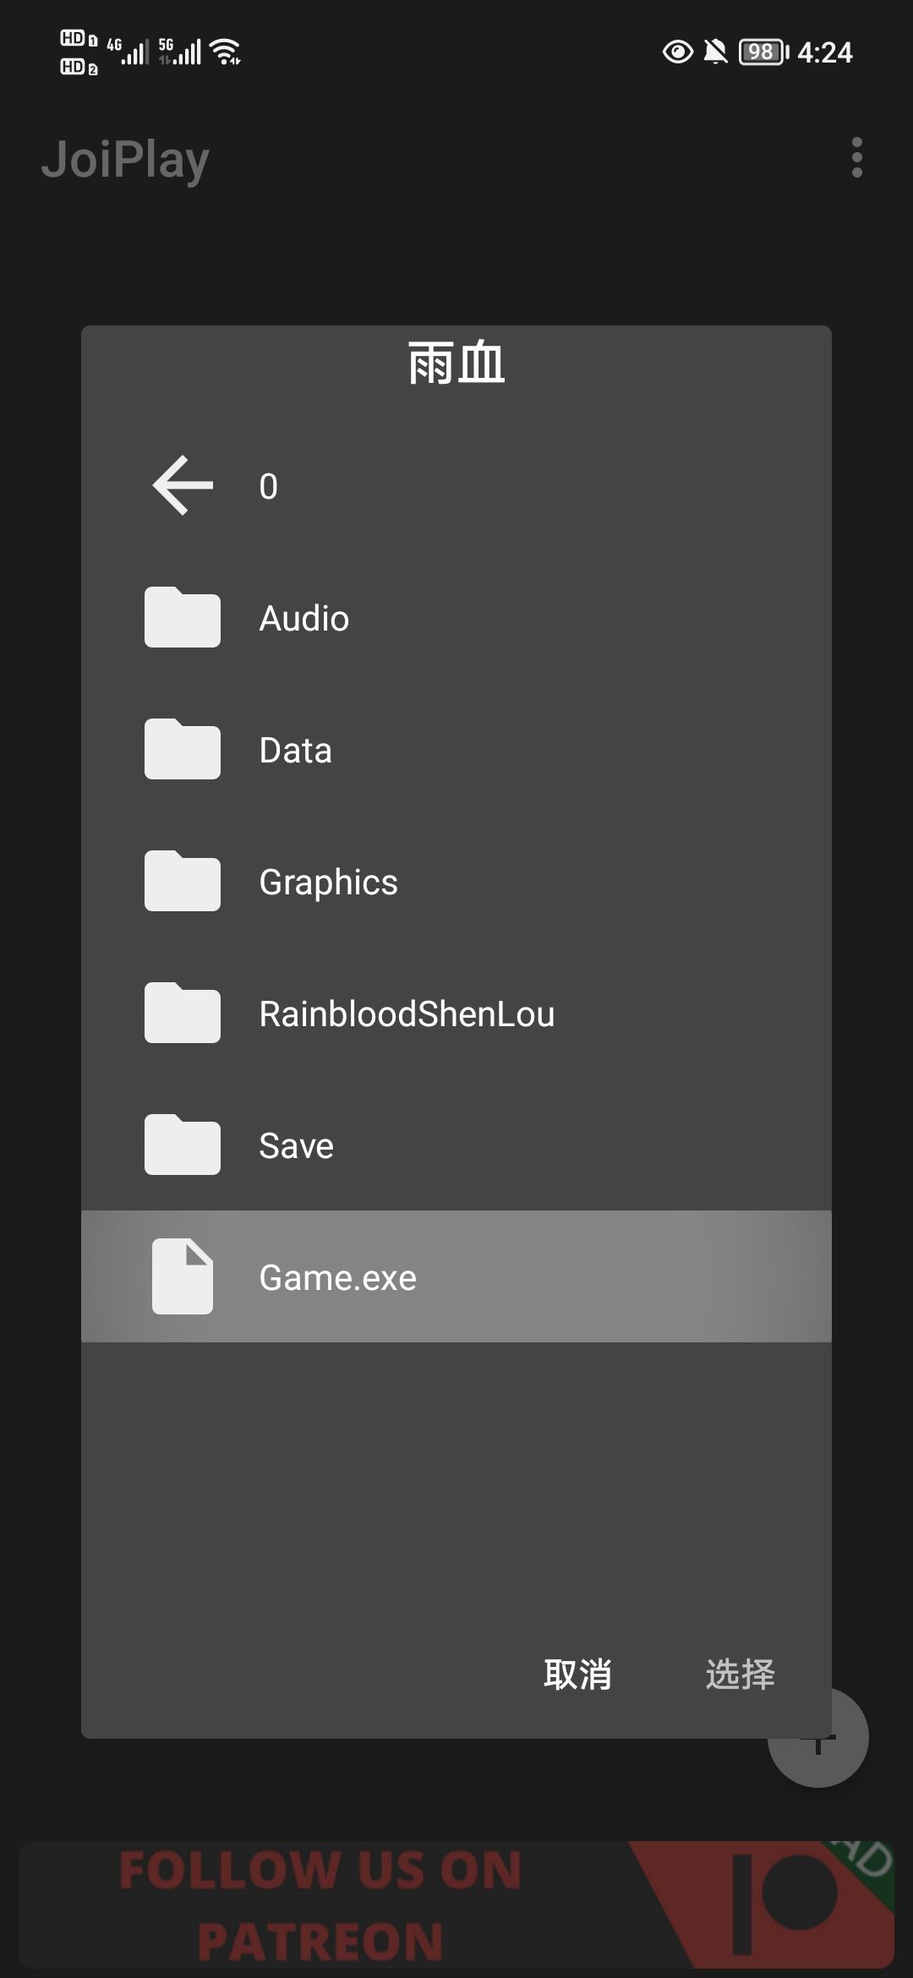This screenshot has width=913, height=1978.
Task: Navigate into the Data folder label
Action: click(x=296, y=751)
